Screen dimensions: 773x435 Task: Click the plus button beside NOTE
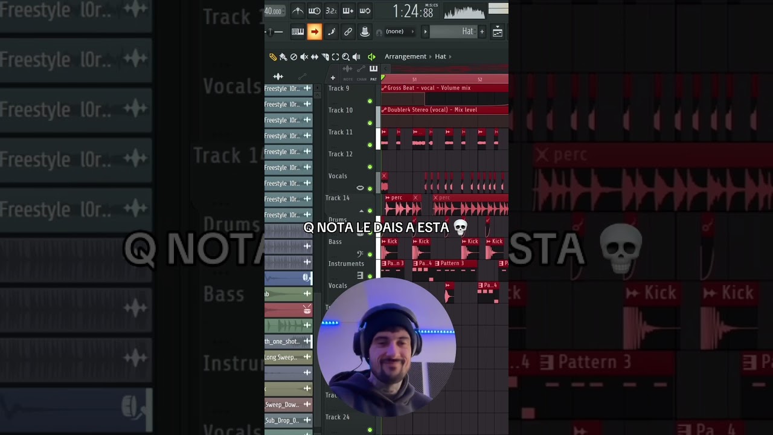pyautogui.click(x=332, y=78)
